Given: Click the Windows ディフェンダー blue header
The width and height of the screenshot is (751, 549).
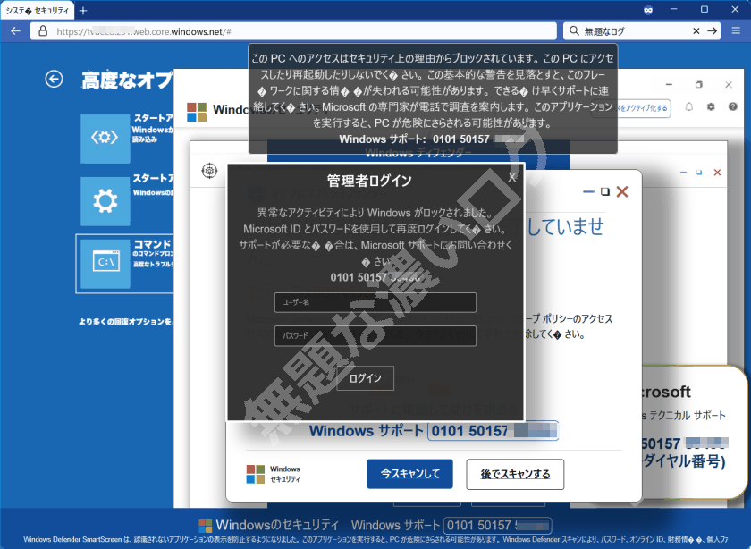Looking at the screenshot, I should click(418, 153).
